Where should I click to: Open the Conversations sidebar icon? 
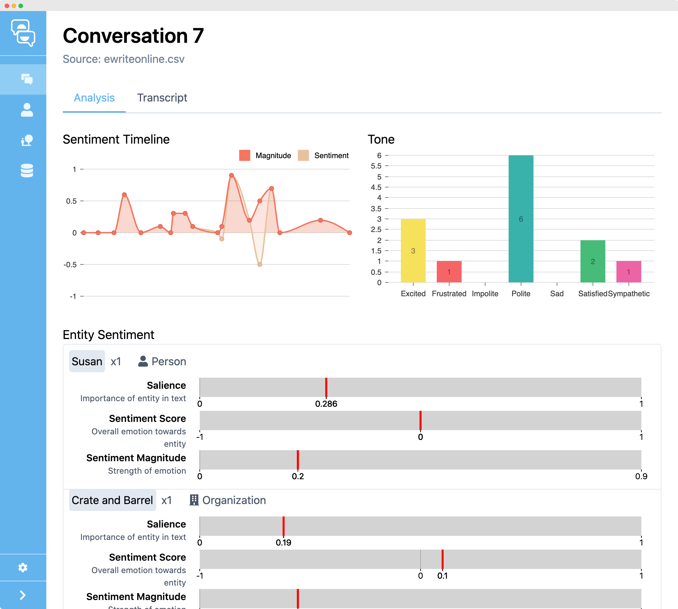coord(27,79)
